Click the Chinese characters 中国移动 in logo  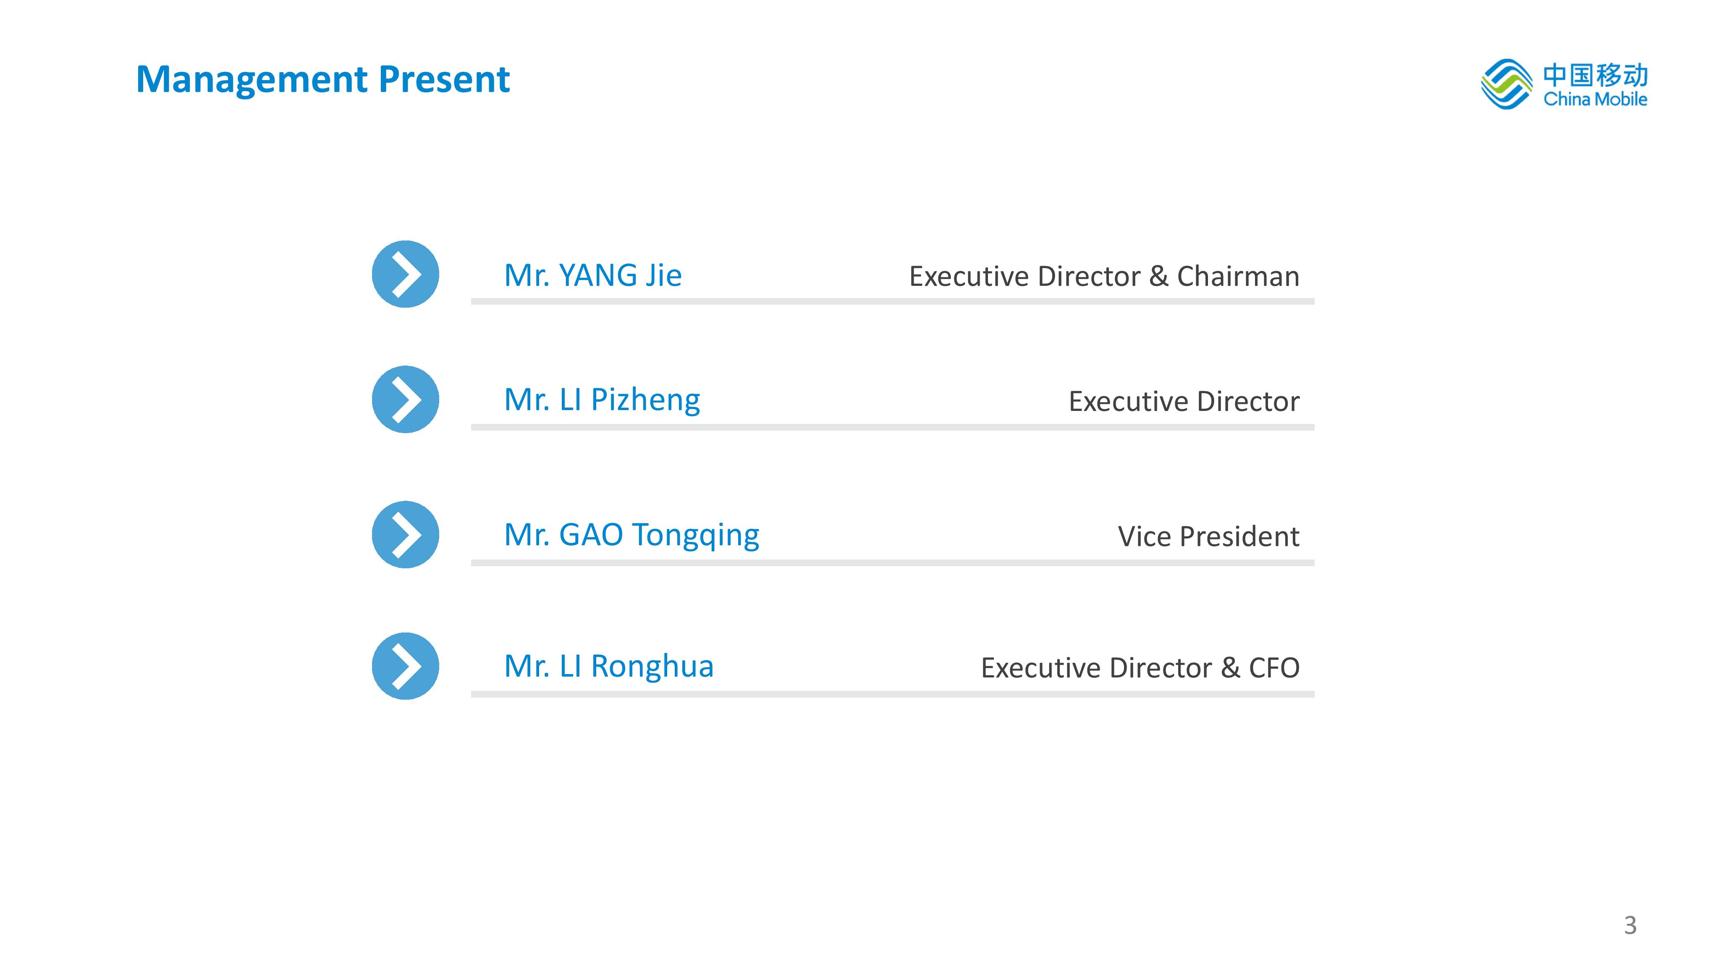(1596, 75)
